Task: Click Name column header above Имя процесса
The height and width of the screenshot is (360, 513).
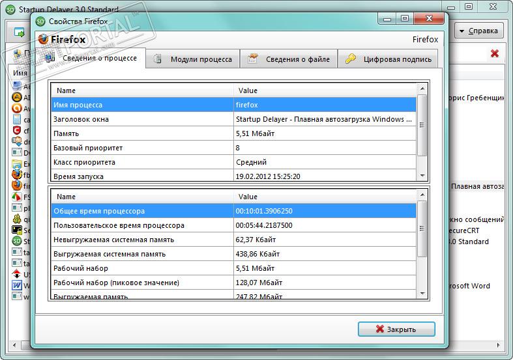Action: coord(142,90)
